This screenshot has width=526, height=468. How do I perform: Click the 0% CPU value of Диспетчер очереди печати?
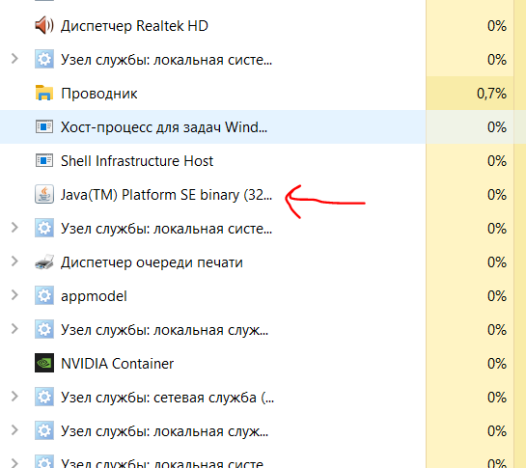497,262
